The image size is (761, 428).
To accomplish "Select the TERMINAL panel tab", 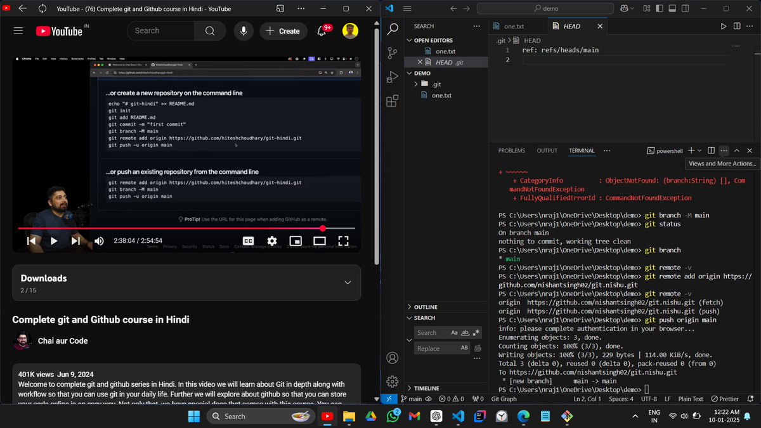I will (582, 151).
